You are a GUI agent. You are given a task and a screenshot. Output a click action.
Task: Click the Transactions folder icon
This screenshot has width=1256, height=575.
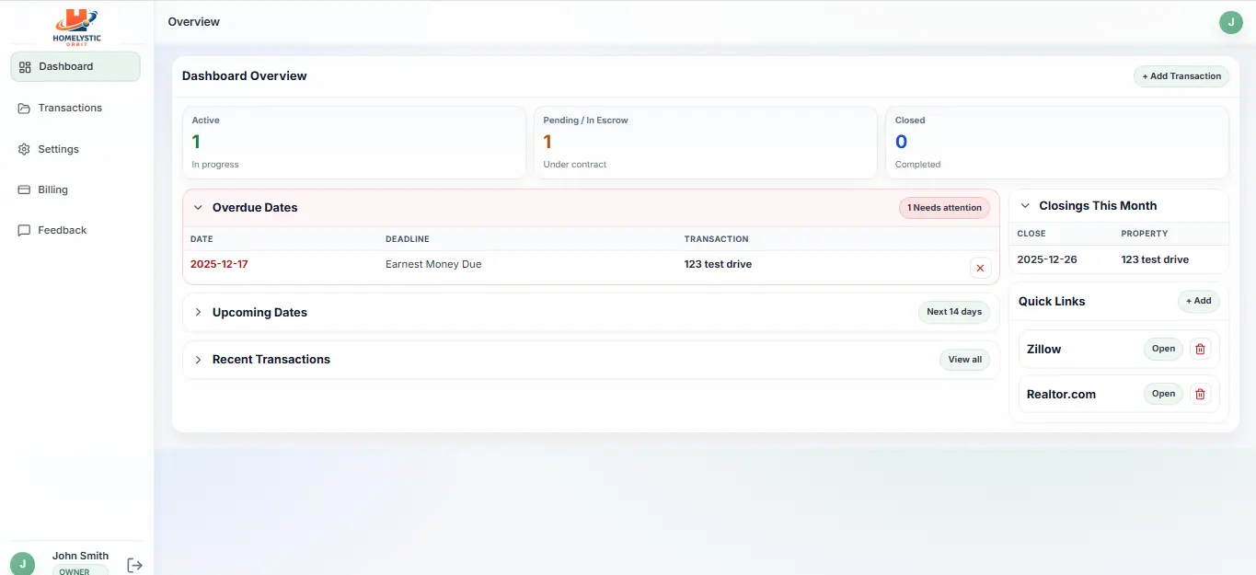[x=23, y=108]
